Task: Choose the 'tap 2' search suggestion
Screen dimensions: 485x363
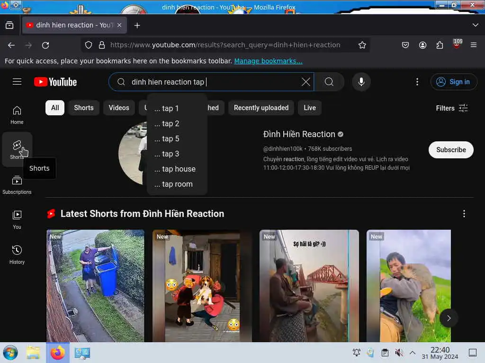Action: click(x=177, y=123)
